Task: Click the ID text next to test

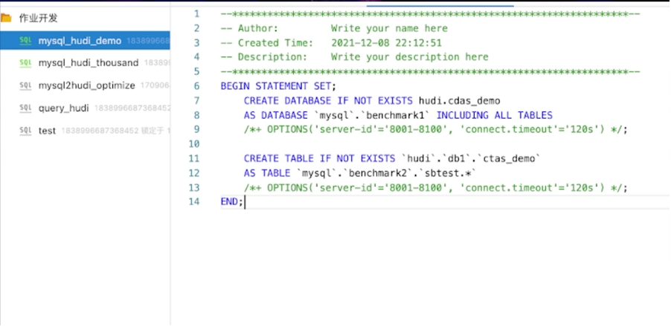Action: click(x=115, y=131)
